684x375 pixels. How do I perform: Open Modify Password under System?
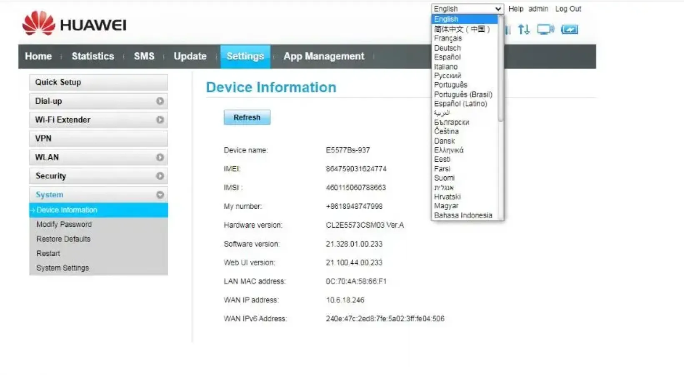pos(64,225)
